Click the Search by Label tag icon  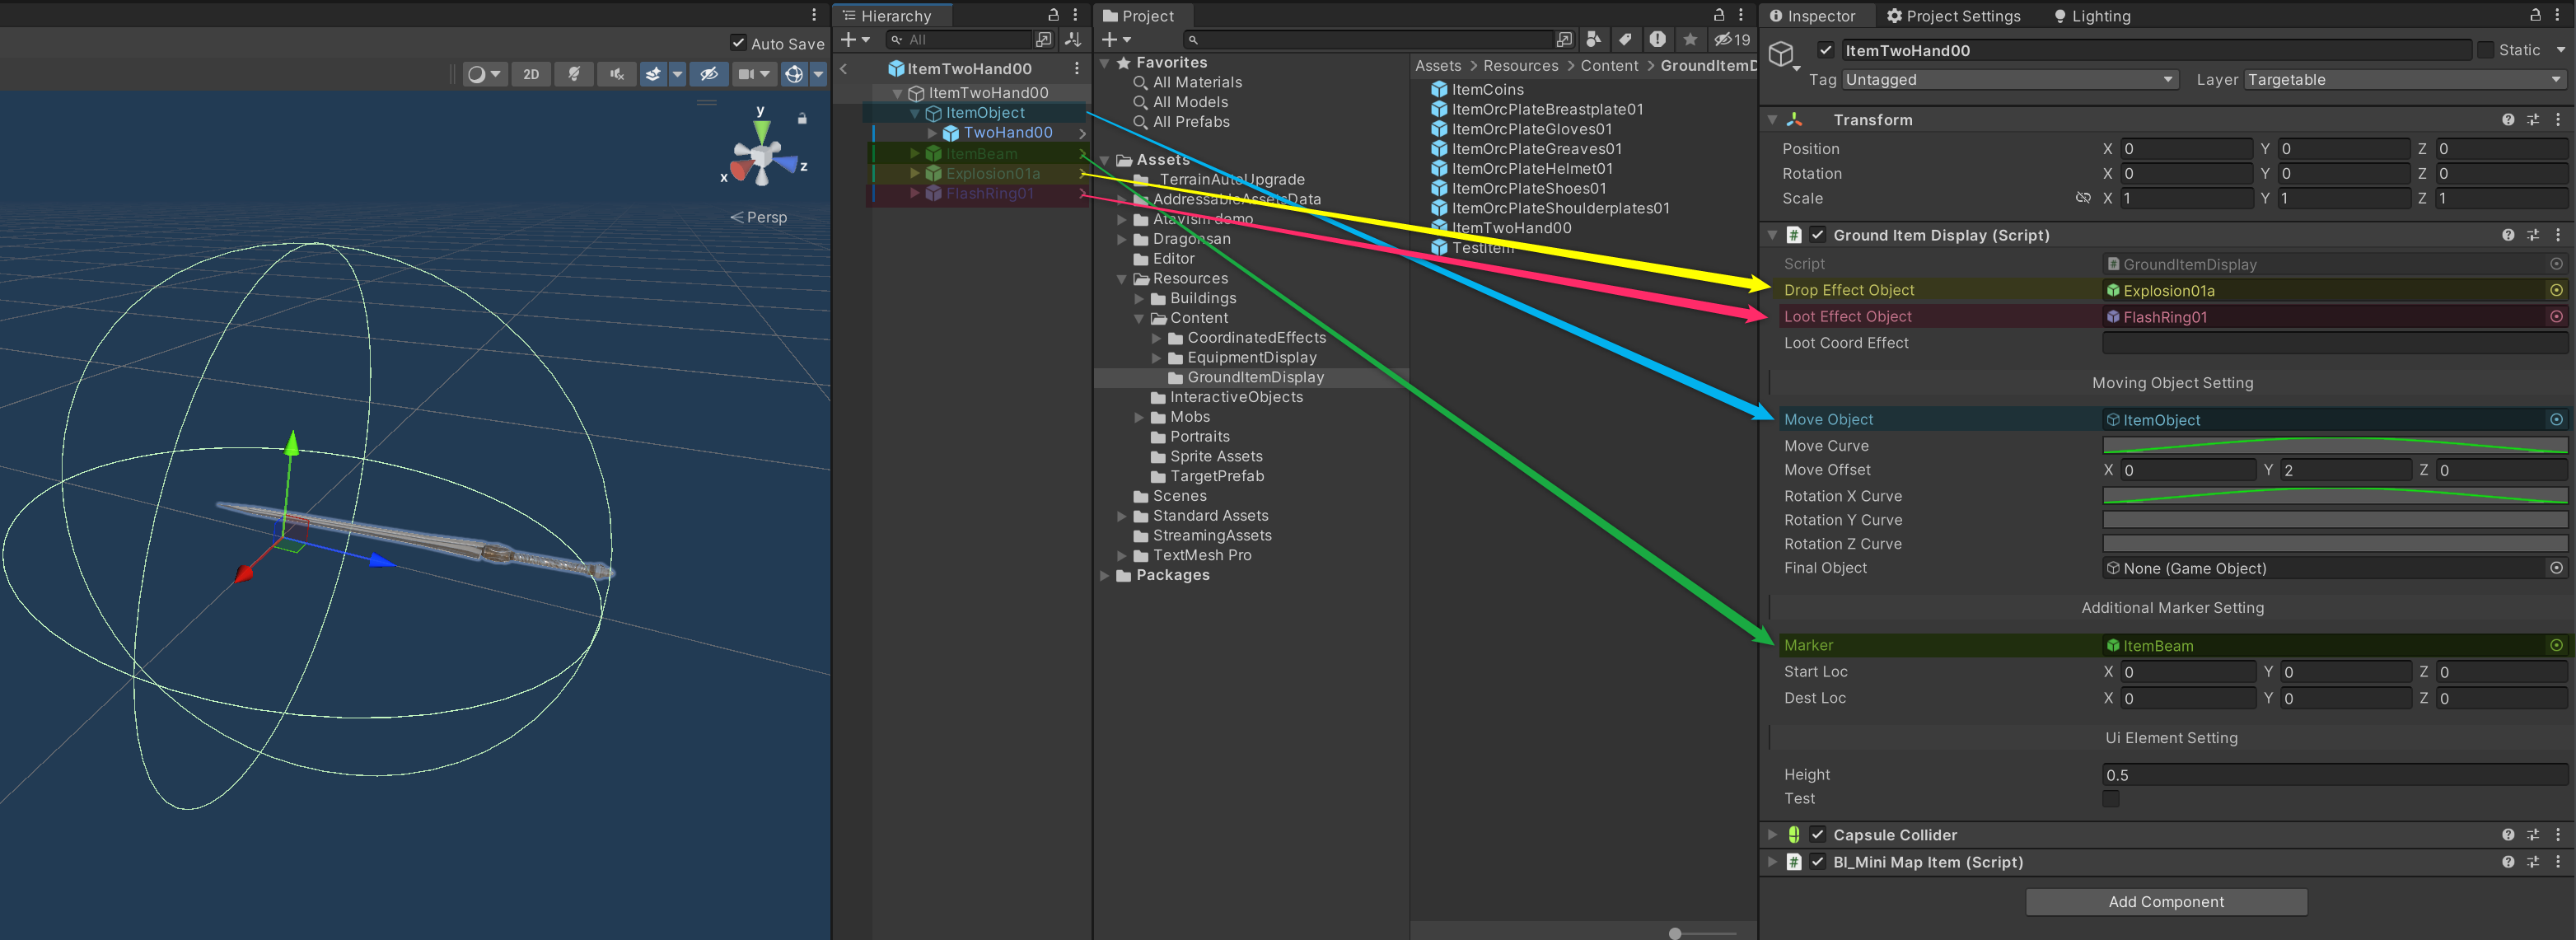coord(1625,40)
